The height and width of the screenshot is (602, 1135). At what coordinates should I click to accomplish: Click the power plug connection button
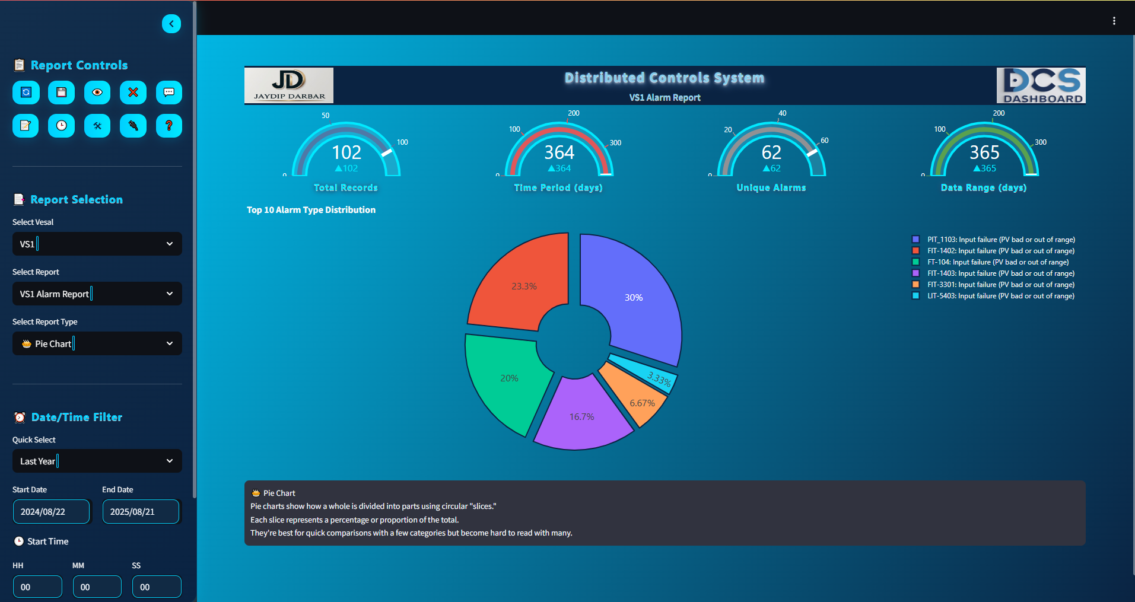coord(133,126)
